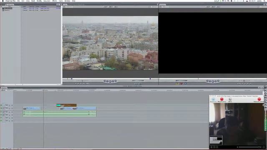Play the sequence in the Canvas
Screen dimensions: 267x150
point(213,82)
